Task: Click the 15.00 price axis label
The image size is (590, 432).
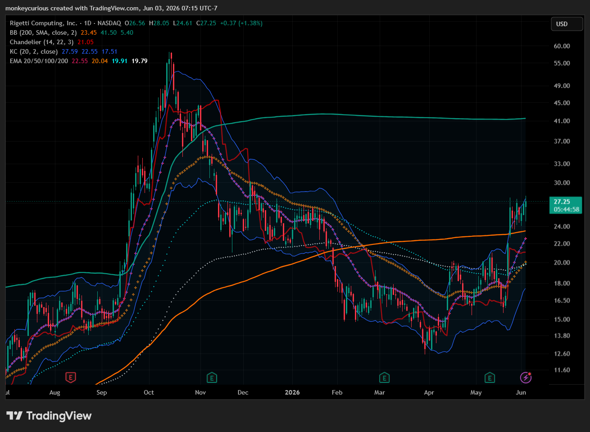Action: point(562,319)
